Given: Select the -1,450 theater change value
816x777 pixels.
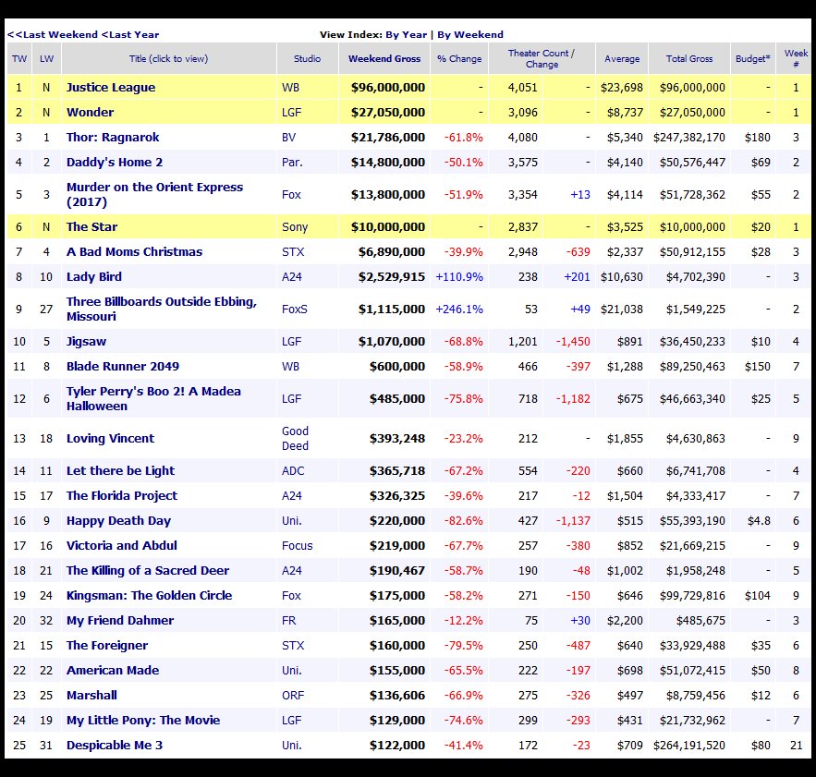Looking at the screenshot, I should tap(573, 342).
